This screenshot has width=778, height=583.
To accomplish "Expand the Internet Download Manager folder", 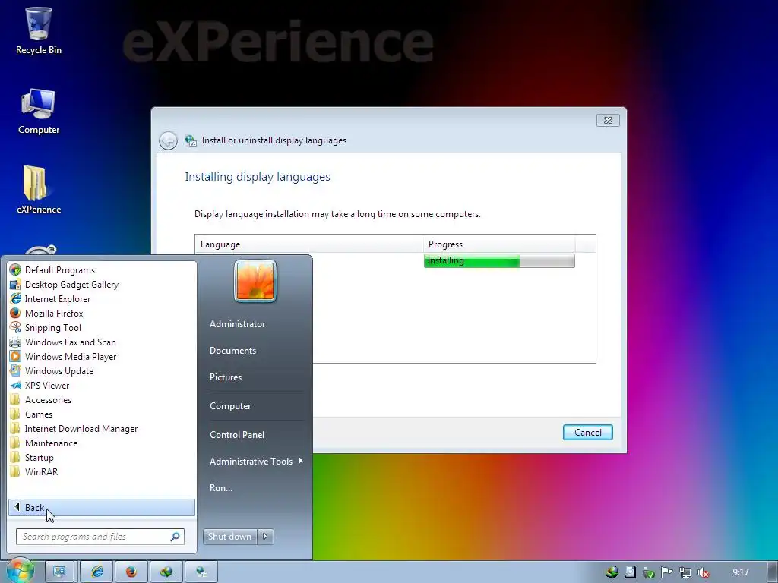I will pyautogui.click(x=81, y=428).
